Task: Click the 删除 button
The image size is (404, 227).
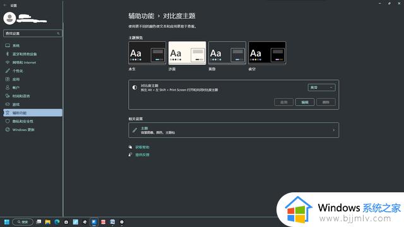Action: pyautogui.click(x=326, y=102)
